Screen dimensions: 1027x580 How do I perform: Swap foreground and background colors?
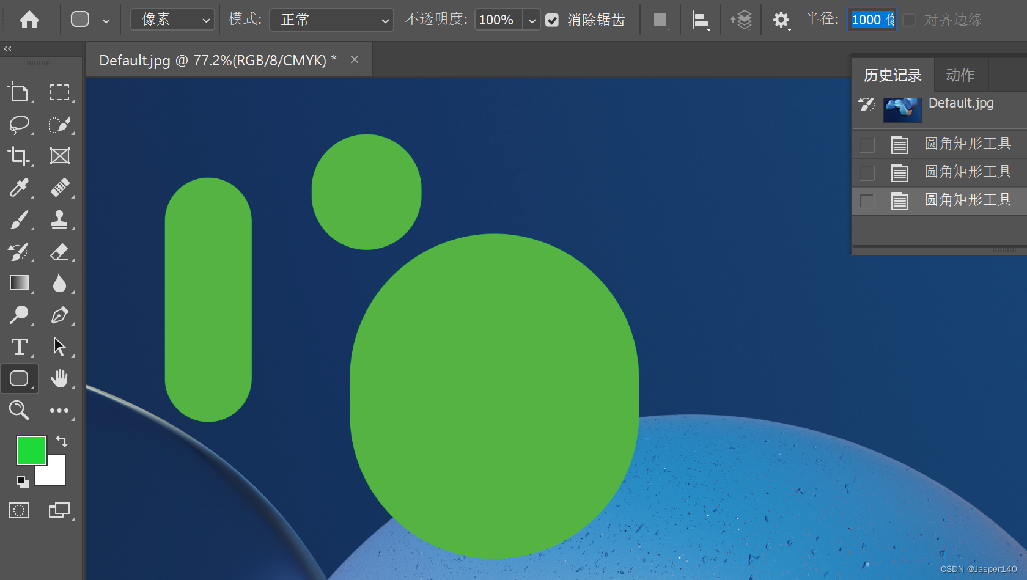(x=62, y=441)
